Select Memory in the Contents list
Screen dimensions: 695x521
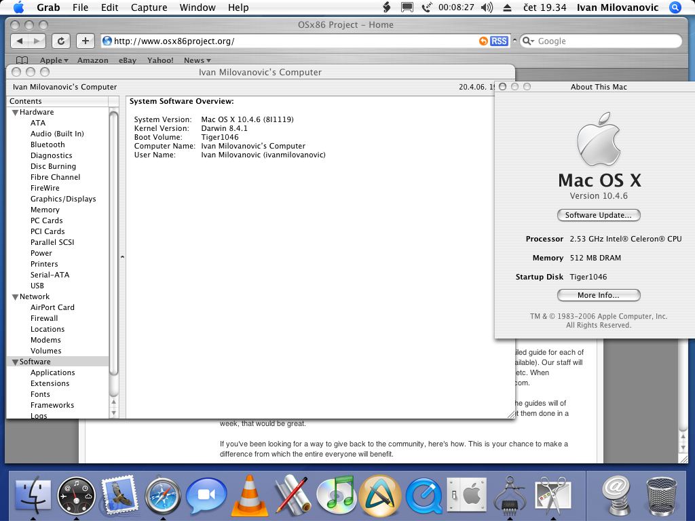(x=45, y=210)
